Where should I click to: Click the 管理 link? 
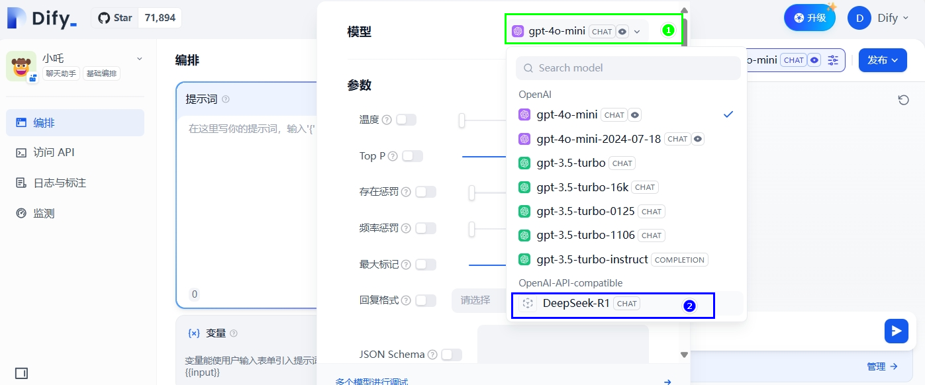coord(881,366)
